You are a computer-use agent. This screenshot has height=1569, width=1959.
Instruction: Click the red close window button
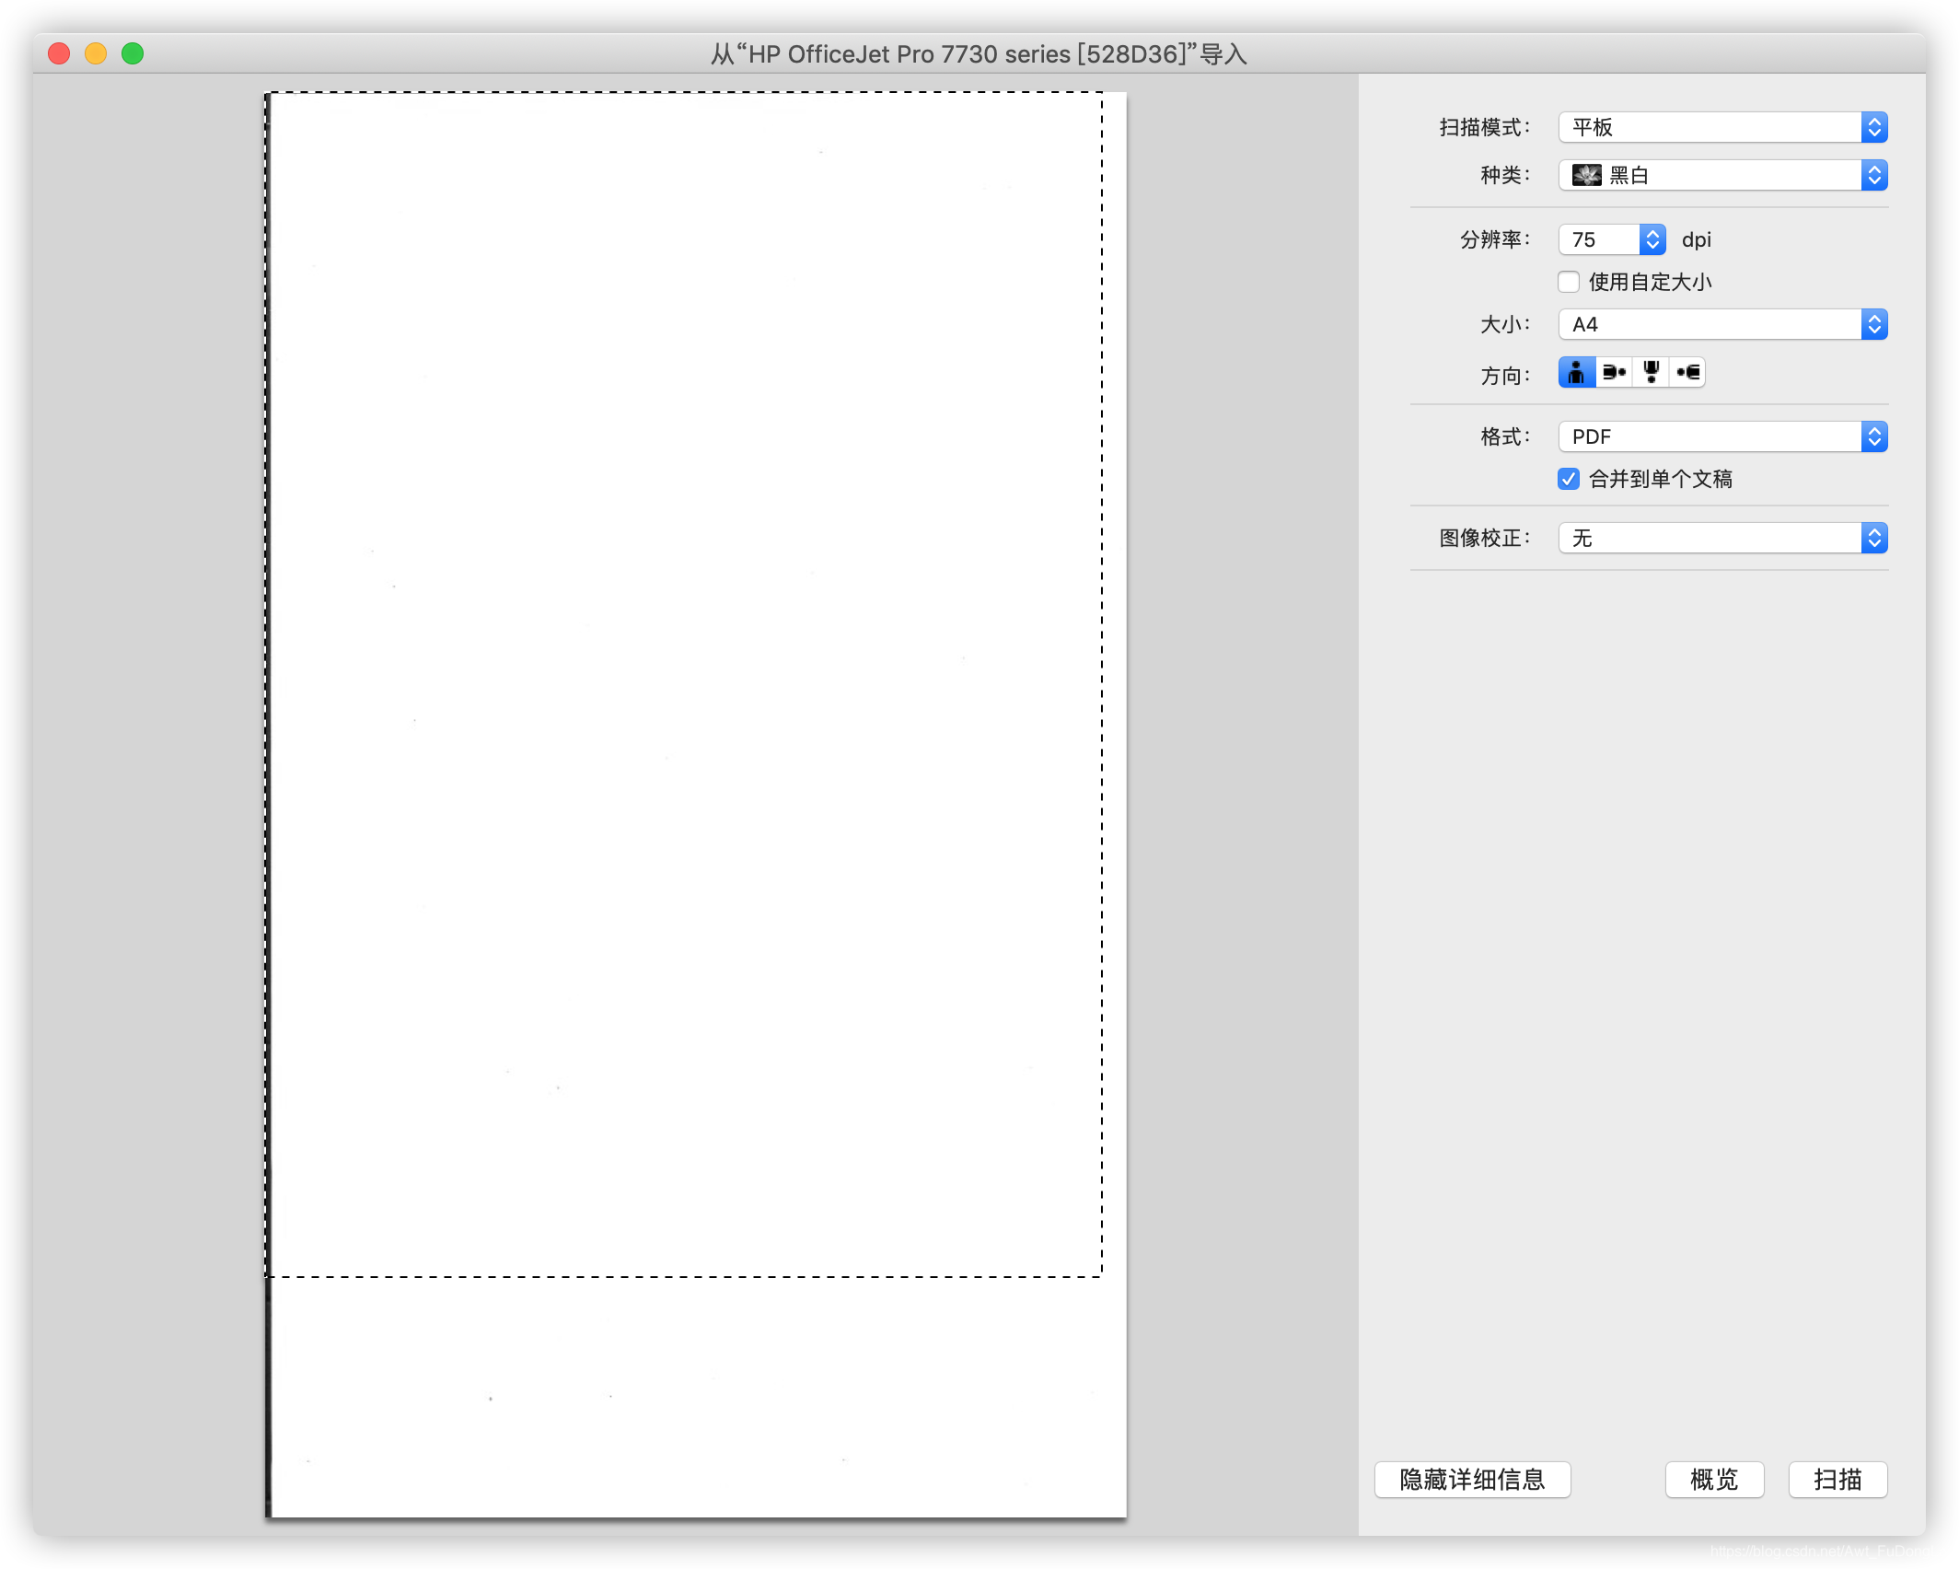point(59,53)
